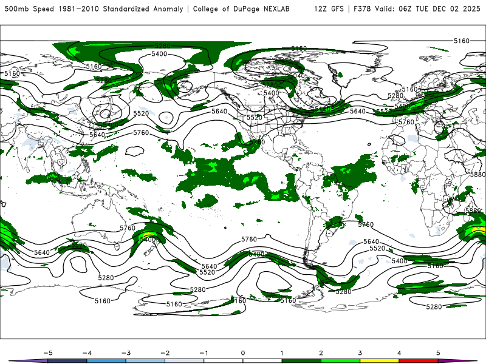Click the '2' colorbar tick label

(321, 353)
